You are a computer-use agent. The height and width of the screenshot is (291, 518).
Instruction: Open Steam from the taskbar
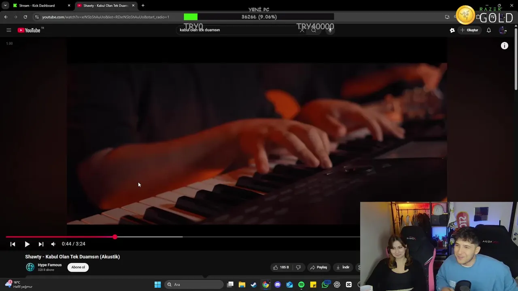click(x=254, y=285)
